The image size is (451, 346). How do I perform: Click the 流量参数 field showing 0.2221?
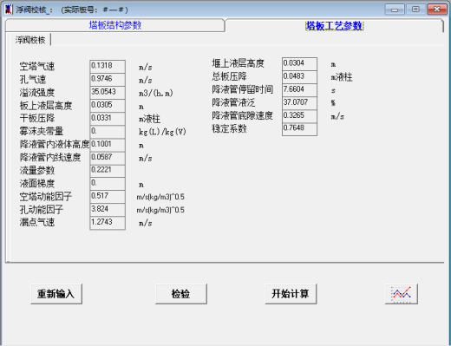point(108,171)
